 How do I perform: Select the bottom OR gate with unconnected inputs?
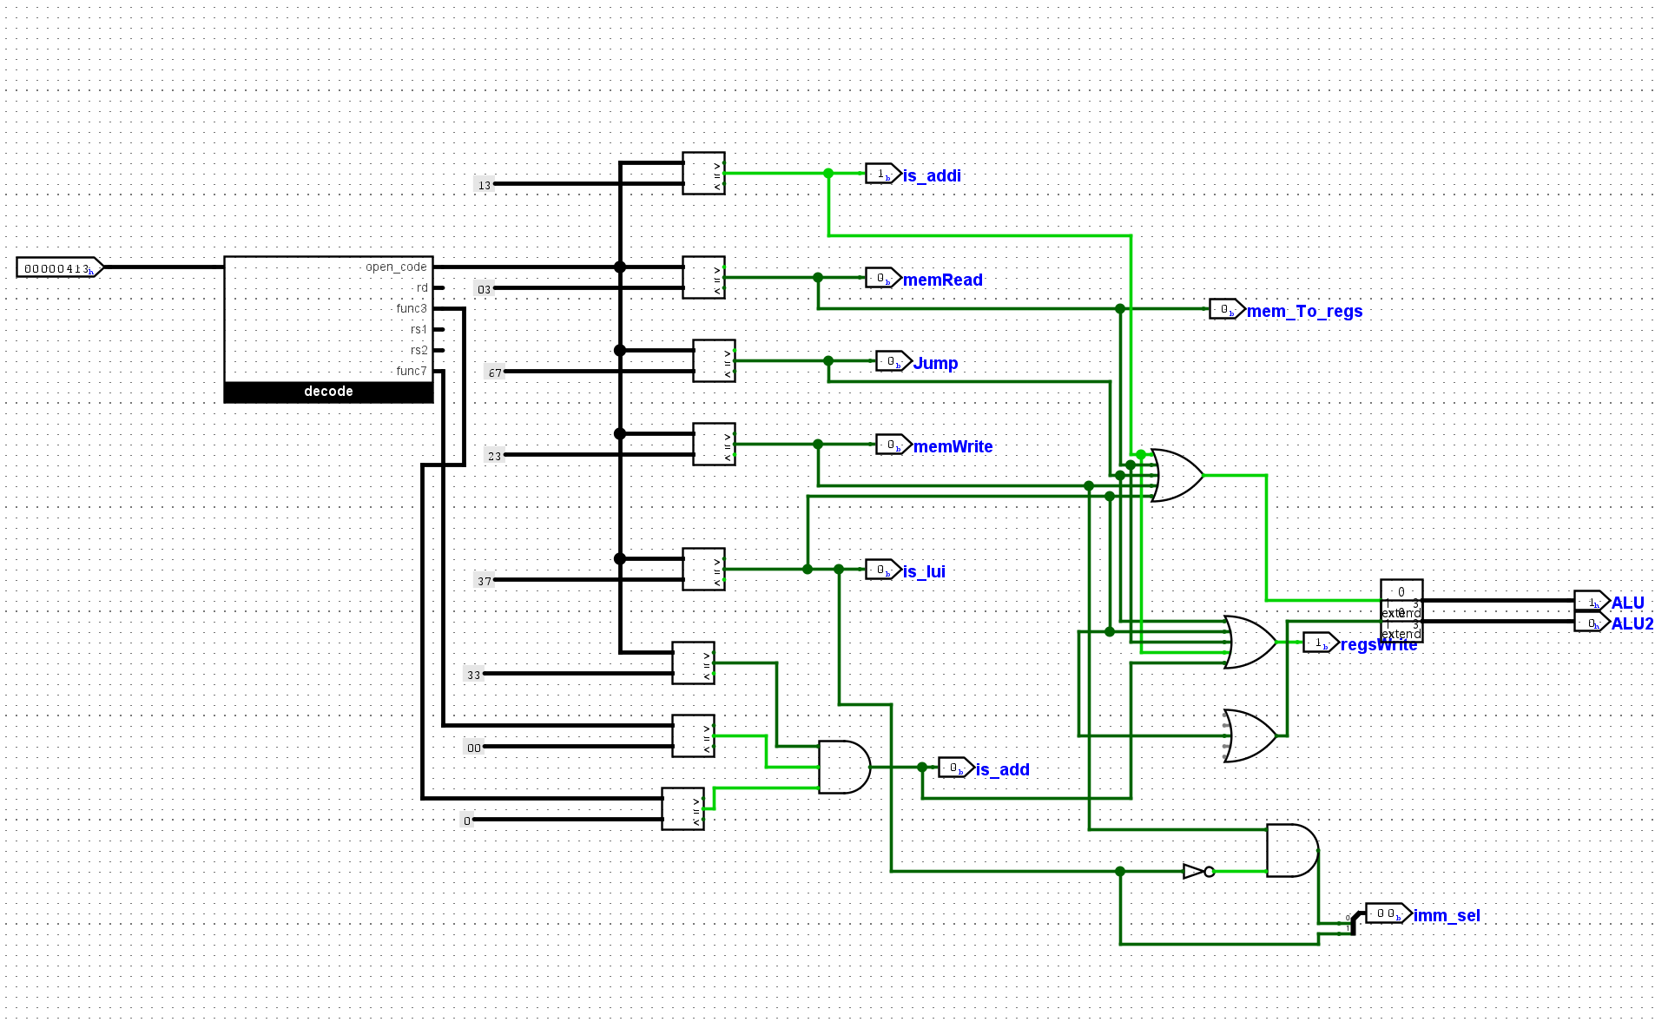pos(1249,735)
